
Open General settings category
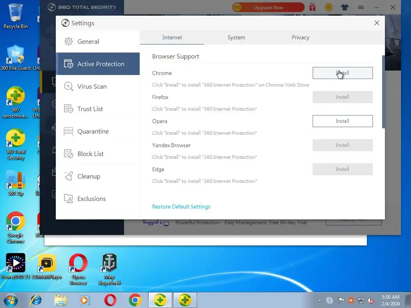click(98, 41)
